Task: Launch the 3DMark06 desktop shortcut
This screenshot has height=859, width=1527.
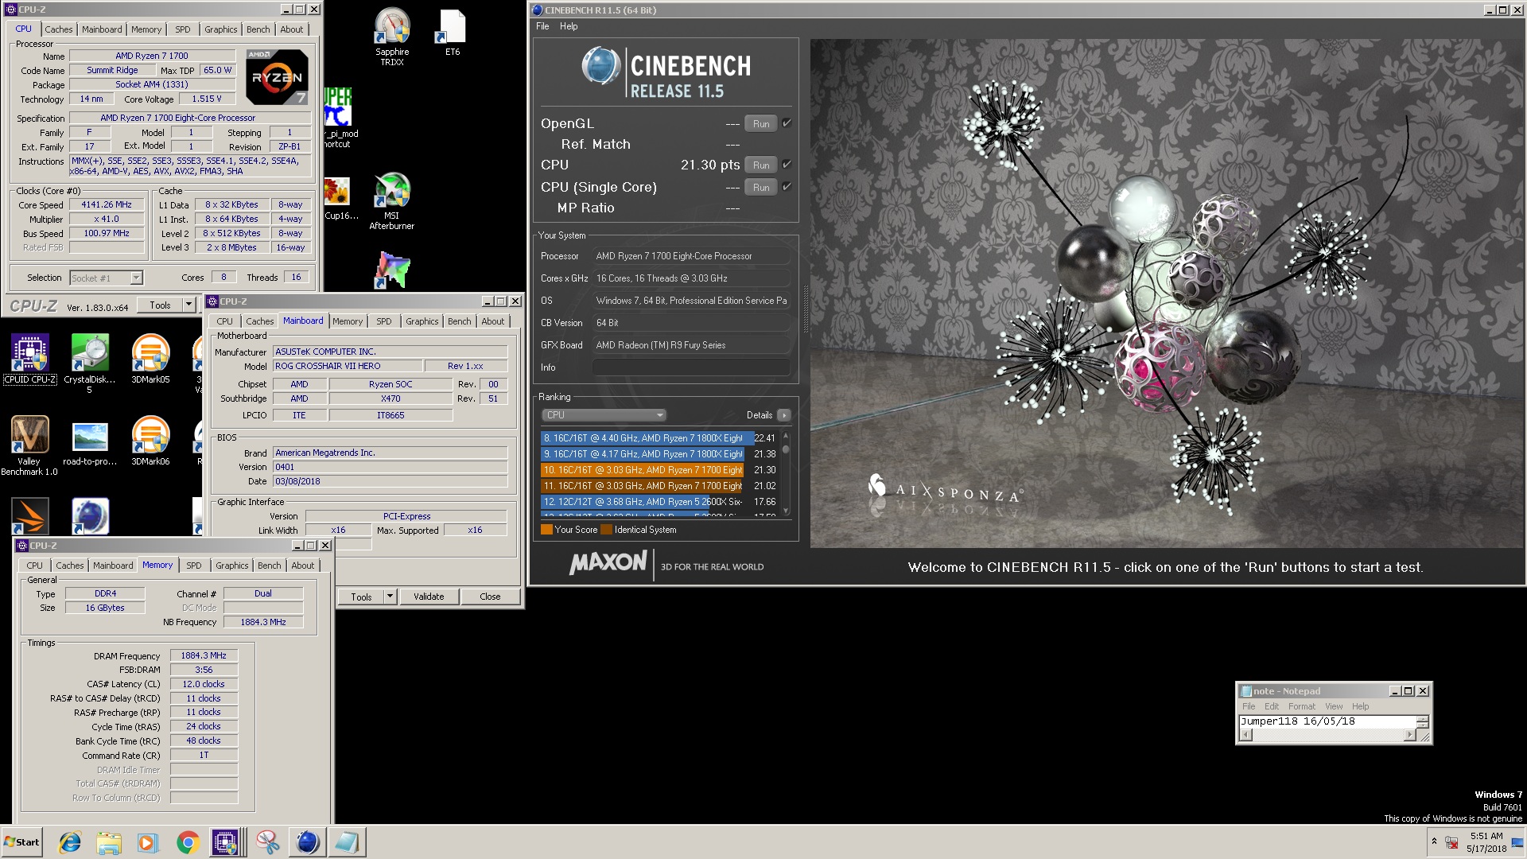Action: coord(150,441)
